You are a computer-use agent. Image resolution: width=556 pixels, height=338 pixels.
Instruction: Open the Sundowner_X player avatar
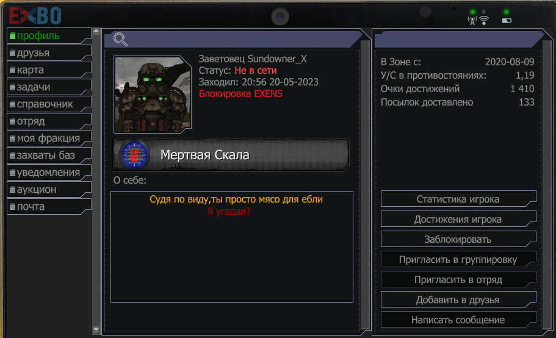[x=153, y=94]
